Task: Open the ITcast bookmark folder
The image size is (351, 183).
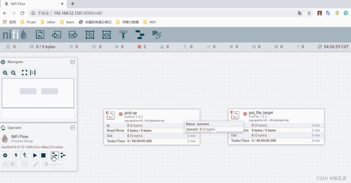Action: (28, 22)
